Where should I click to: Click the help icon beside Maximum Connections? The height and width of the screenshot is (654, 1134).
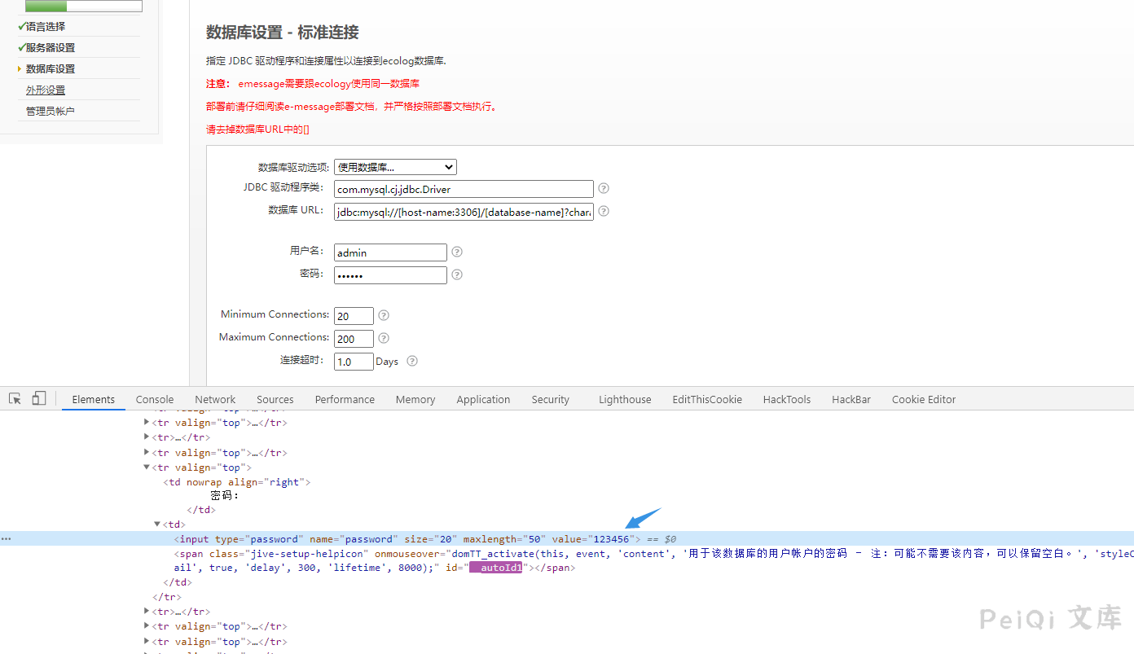pyautogui.click(x=383, y=338)
